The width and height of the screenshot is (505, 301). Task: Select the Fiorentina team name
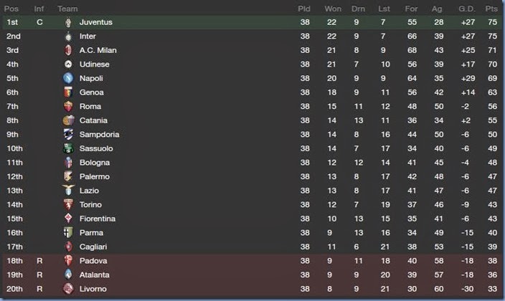coord(98,219)
